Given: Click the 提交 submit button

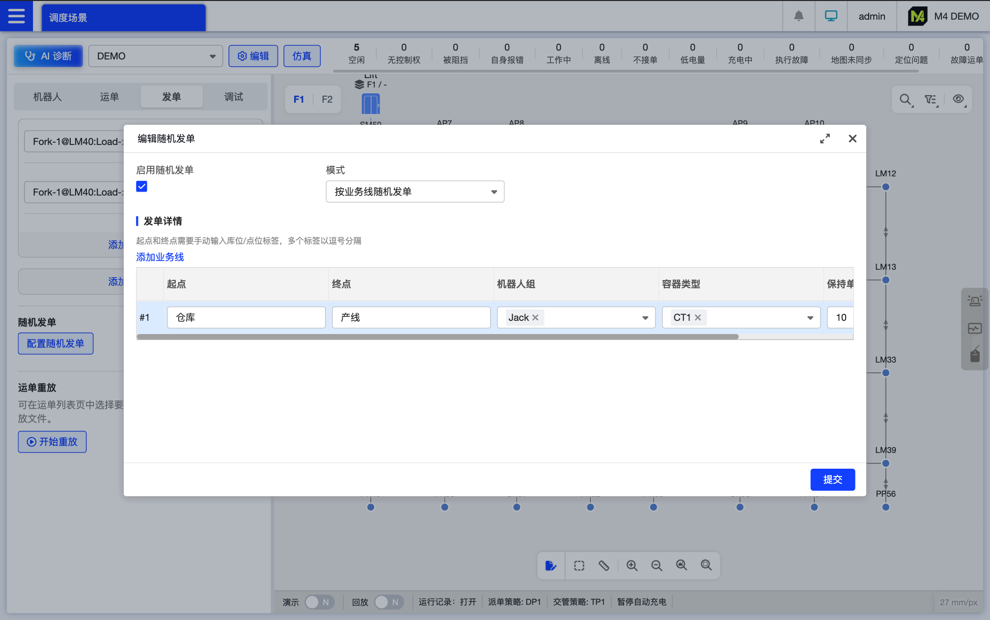Looking at the screenshot, I should click(x=832, y=479).
